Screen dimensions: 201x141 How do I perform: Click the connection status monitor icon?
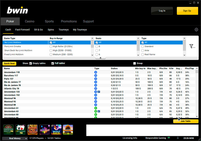click(169, 138)
